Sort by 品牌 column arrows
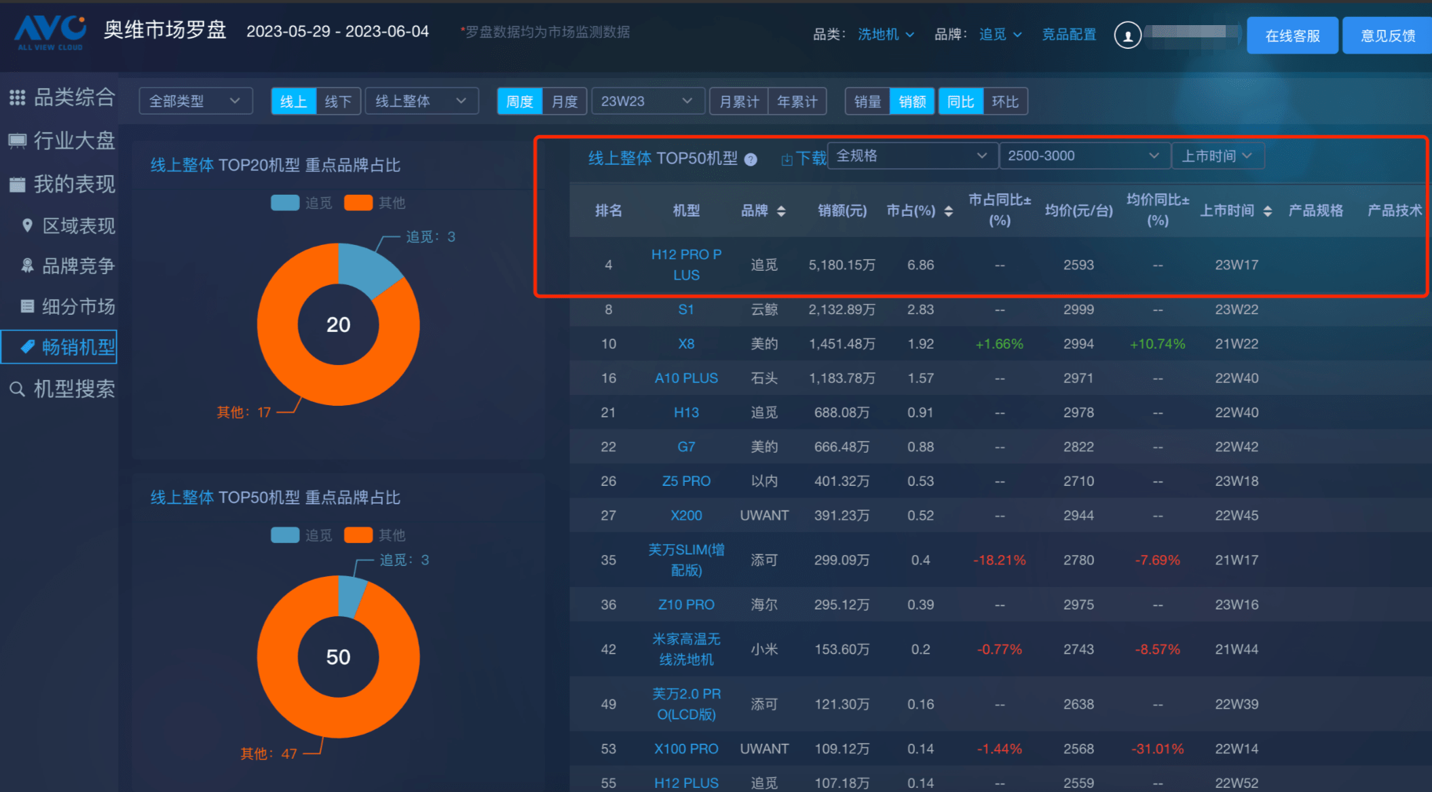 (781, 211)
